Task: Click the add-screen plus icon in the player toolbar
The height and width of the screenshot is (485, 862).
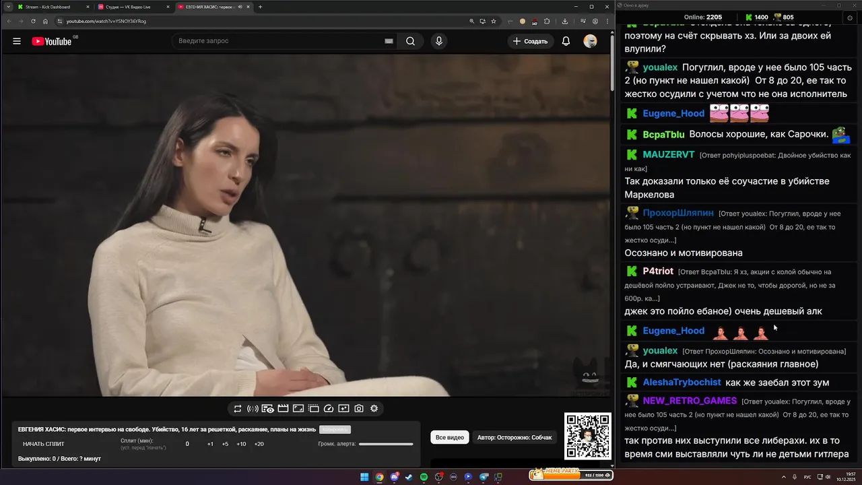Action: click(x=343, y=408)
